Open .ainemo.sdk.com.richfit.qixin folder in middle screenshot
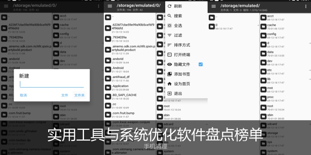This screenshot has height=155, width=311. [x=130, y=50]
